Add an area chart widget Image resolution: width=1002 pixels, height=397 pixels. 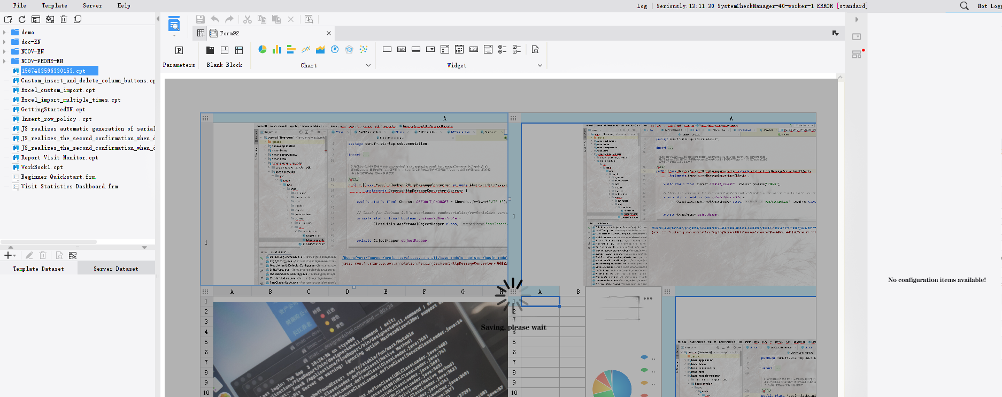click(x=320, y=49)
